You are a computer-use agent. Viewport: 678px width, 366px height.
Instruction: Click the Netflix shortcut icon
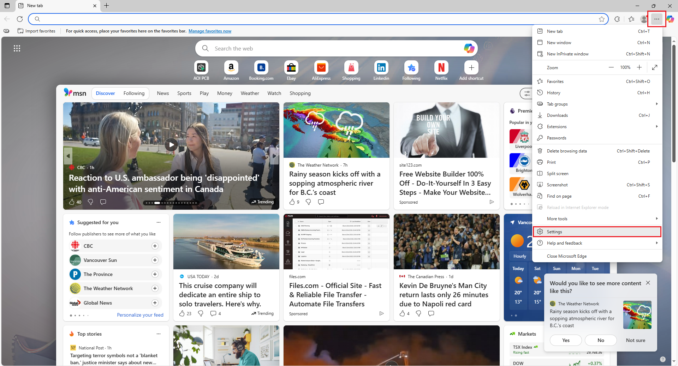click(441, 67)
